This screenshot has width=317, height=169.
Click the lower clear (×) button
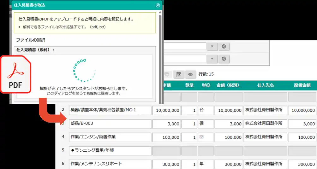tap(224, 59)
